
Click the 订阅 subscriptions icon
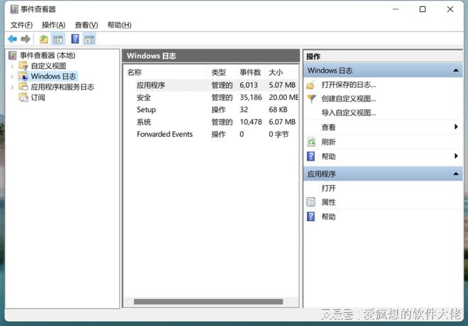[23, 98]
